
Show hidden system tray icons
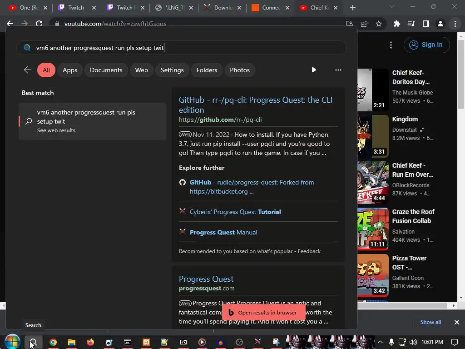pyautogui.click(x=380, y=342)
